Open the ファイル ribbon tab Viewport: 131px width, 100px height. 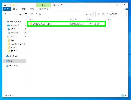coord(7,9)
